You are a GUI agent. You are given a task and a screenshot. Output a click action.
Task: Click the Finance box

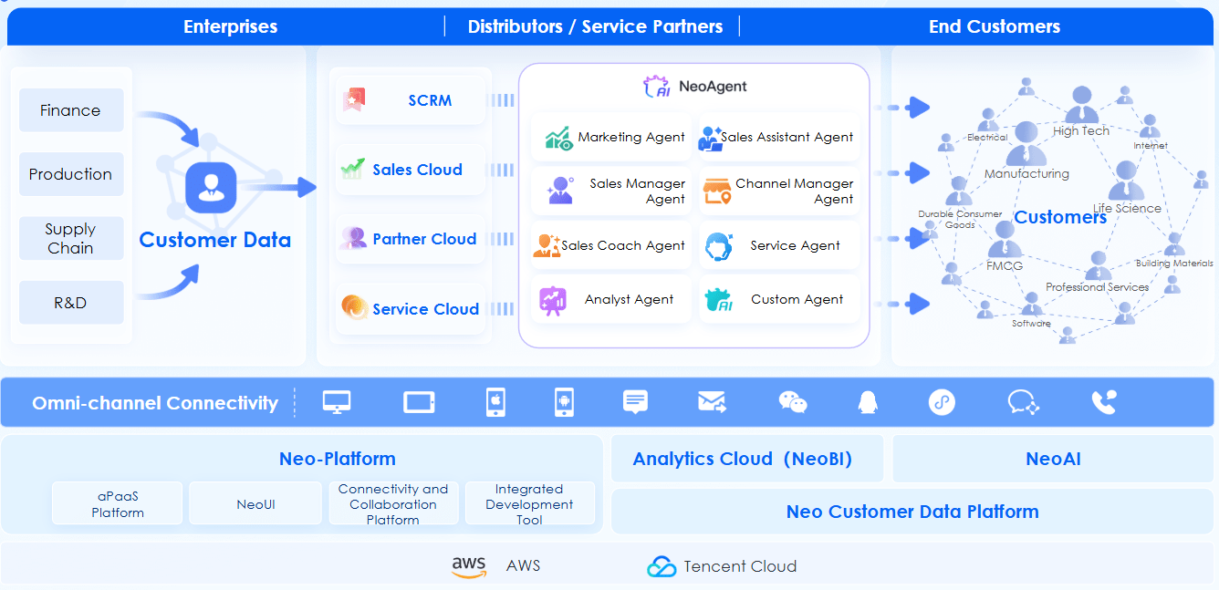[x=71, y=110]
